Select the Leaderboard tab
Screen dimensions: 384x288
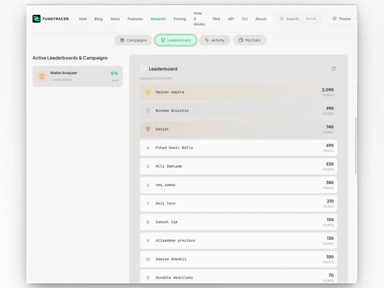point(176,40)
